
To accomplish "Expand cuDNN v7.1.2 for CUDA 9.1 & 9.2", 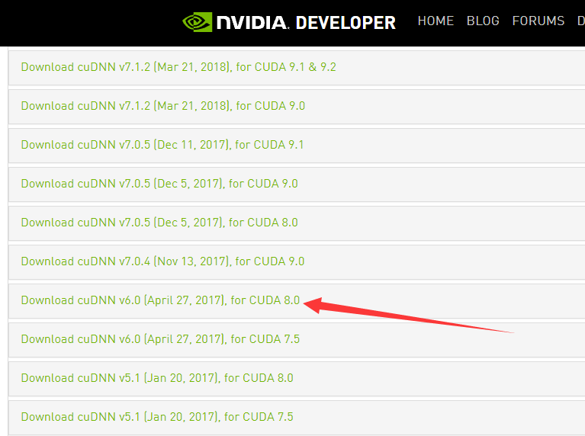I will 178,67.
